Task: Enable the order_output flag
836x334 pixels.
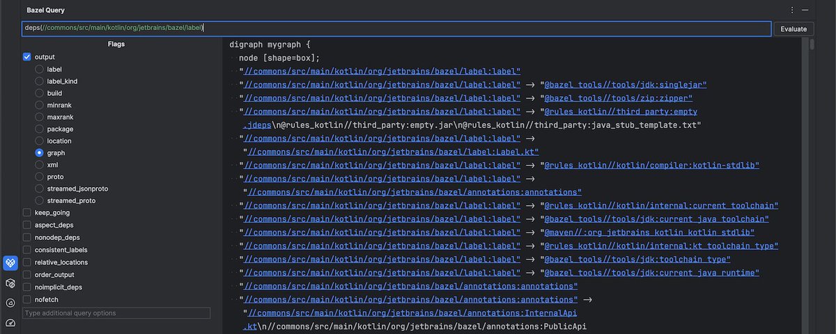Action: (x=27, y=274)
